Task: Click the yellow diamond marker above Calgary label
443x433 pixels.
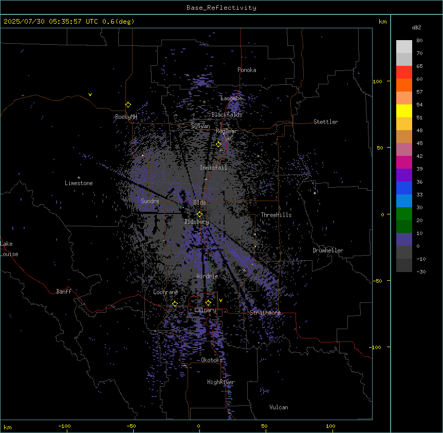Action: click(x=208, y=303)
